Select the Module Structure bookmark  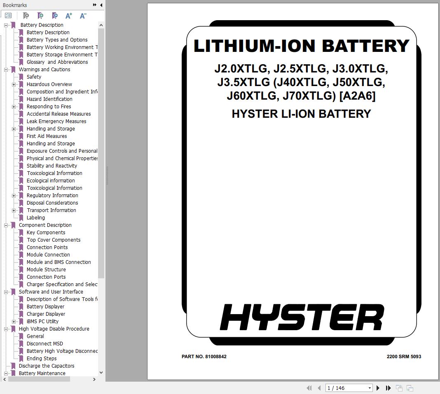(x=46, y=270)
